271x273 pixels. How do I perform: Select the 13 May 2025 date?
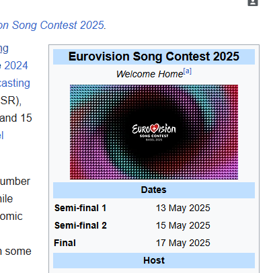[183, 208]
